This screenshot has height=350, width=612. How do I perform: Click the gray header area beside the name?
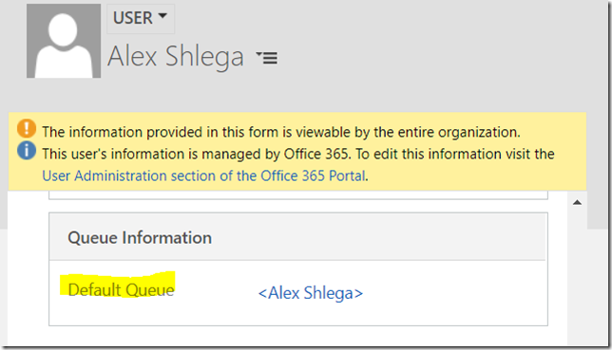(430, 57)
